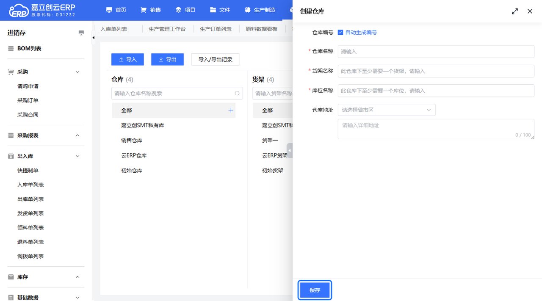Switch to the 原料数据看板 tab
Screen dimensions: 542x301
262,29
